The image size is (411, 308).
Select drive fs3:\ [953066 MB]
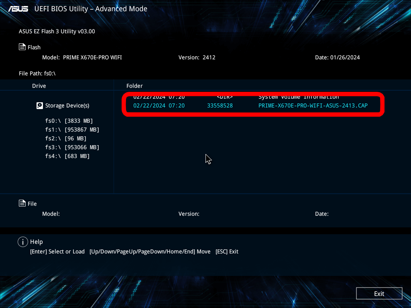72,147
